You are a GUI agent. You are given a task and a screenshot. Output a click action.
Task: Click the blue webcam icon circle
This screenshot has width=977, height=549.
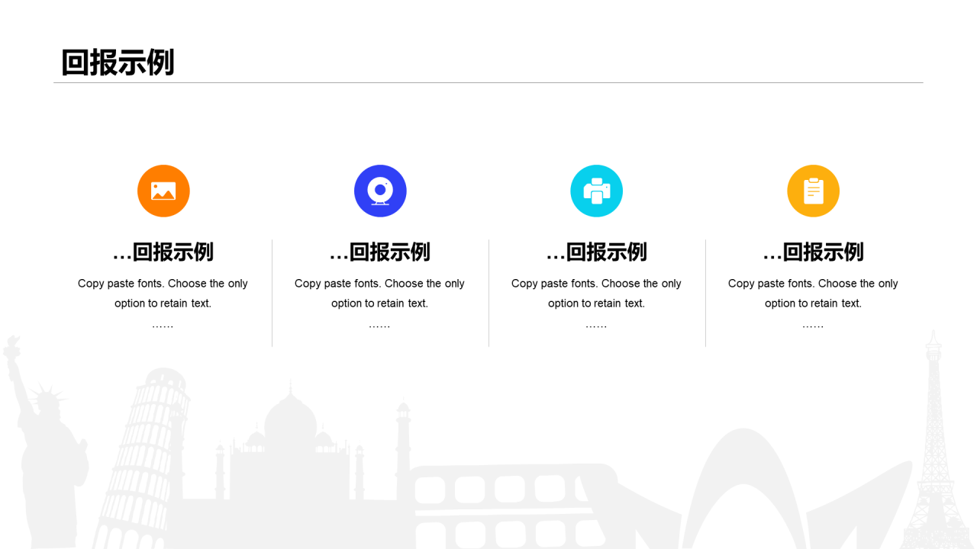[380, 191]
